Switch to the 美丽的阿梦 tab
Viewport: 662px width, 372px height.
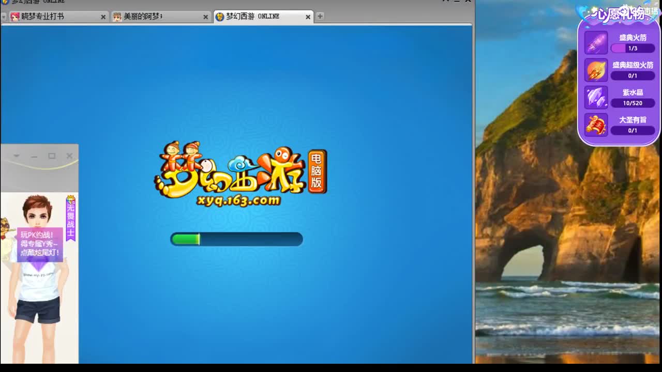[x=160, y=17]
